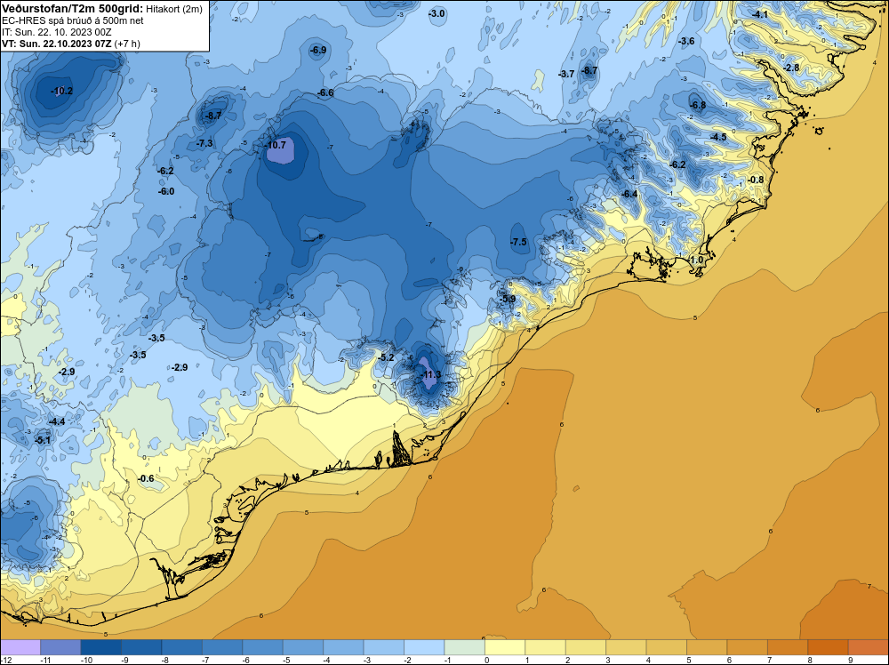Click the -2 pale blue legend swatch

[x=424, y=647]
